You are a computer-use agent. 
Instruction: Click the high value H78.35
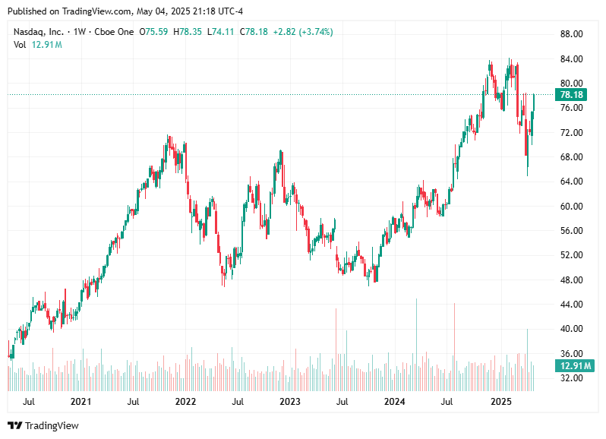188,32
